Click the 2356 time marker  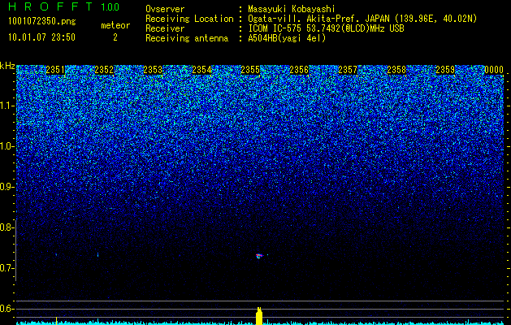coord(299,70)
